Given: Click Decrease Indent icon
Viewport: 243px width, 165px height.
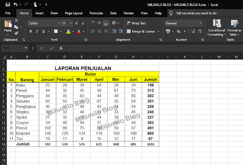Looking at the screenshot, I should pos(114,32).
